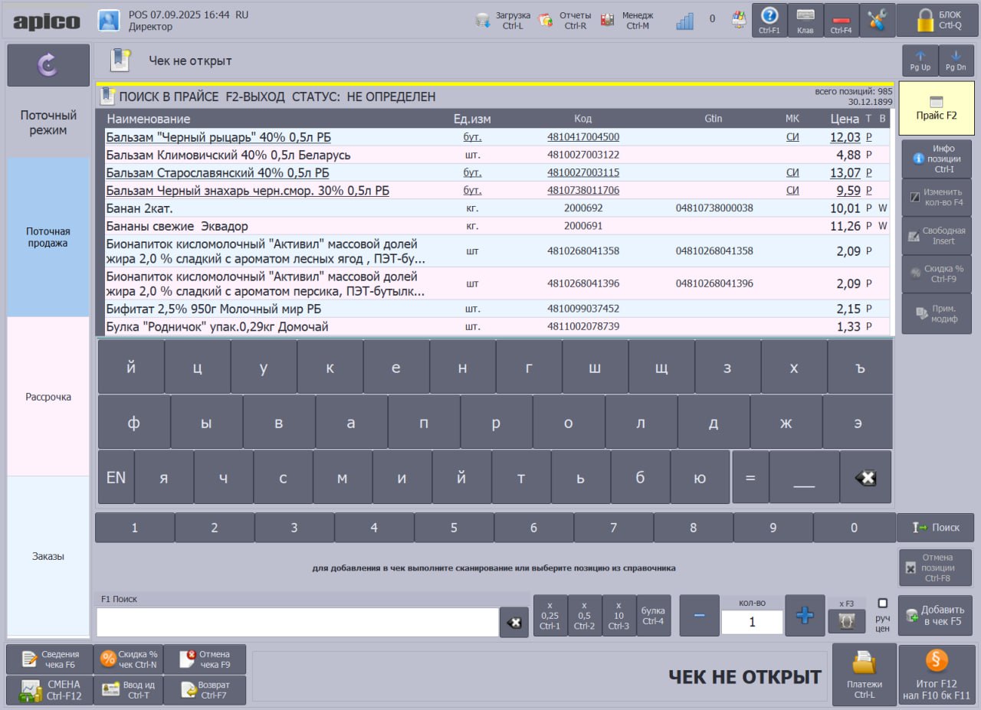Screen dimensions: 981x710
Task: Open the wrench and screwdriver settings icon
Action: (x=878, y=20)
